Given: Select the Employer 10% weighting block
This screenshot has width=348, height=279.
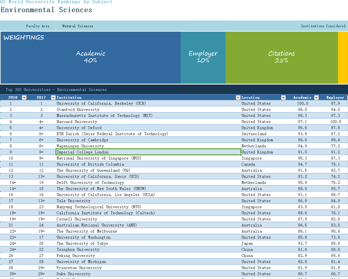Looking at the screenshot, I should (x=203, y=58).
